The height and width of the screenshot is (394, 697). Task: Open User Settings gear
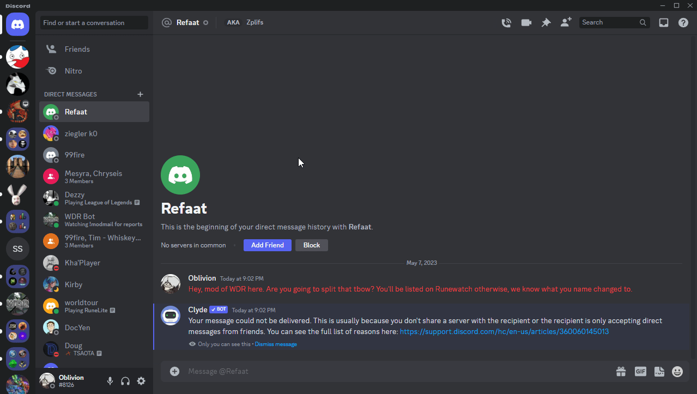141,381
